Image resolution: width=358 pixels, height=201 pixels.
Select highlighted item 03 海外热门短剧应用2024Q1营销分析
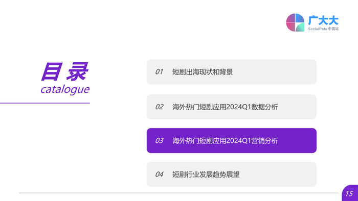pos(232,140)
